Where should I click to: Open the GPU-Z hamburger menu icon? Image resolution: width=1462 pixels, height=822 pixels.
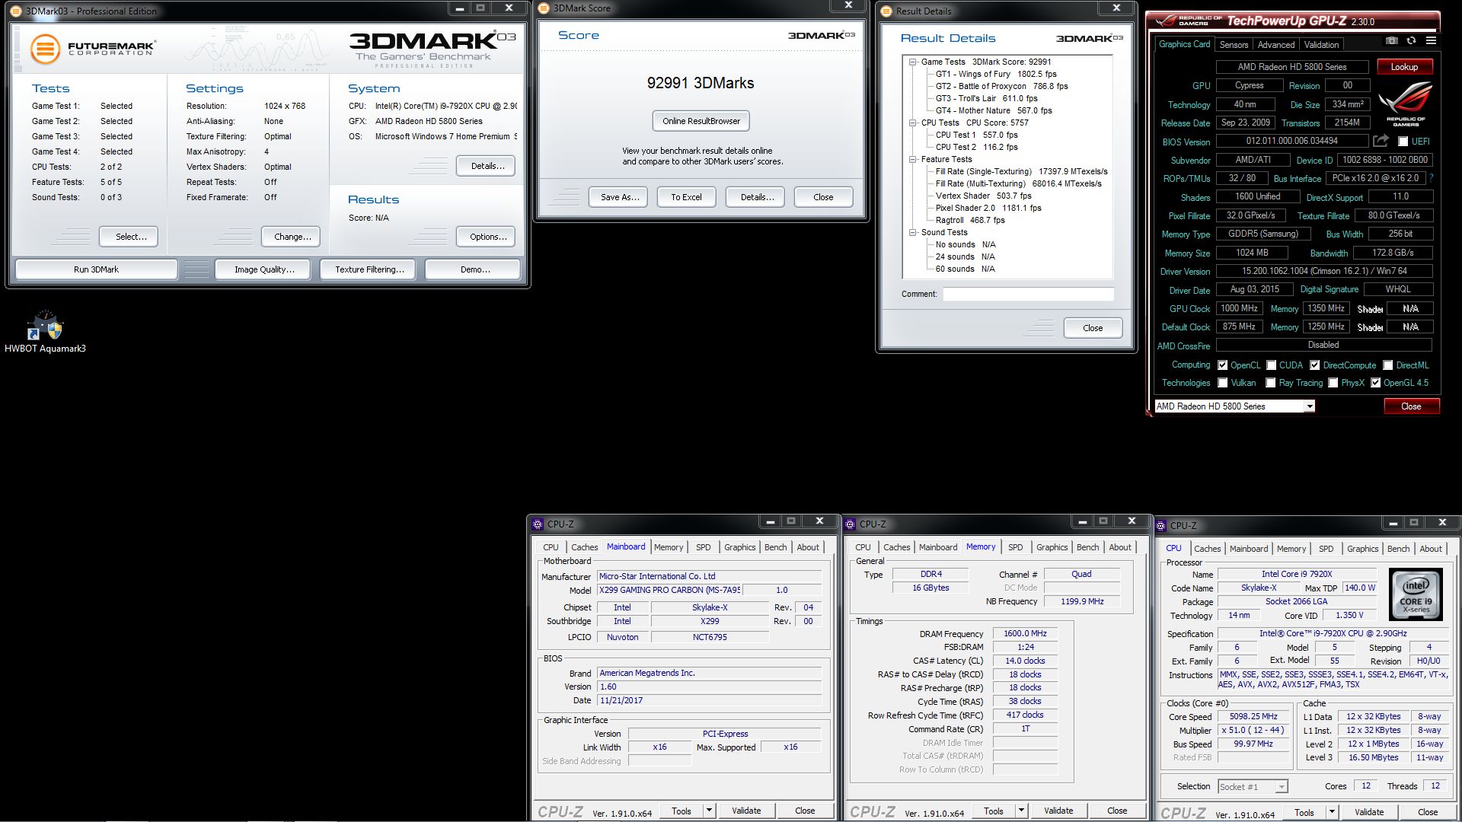[1431, 41]
